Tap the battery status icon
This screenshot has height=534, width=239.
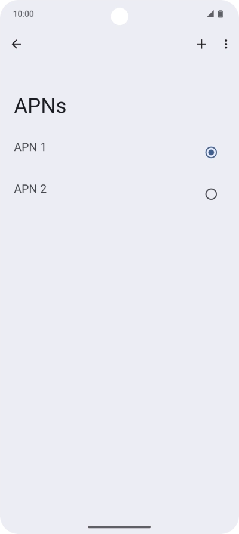220,14
